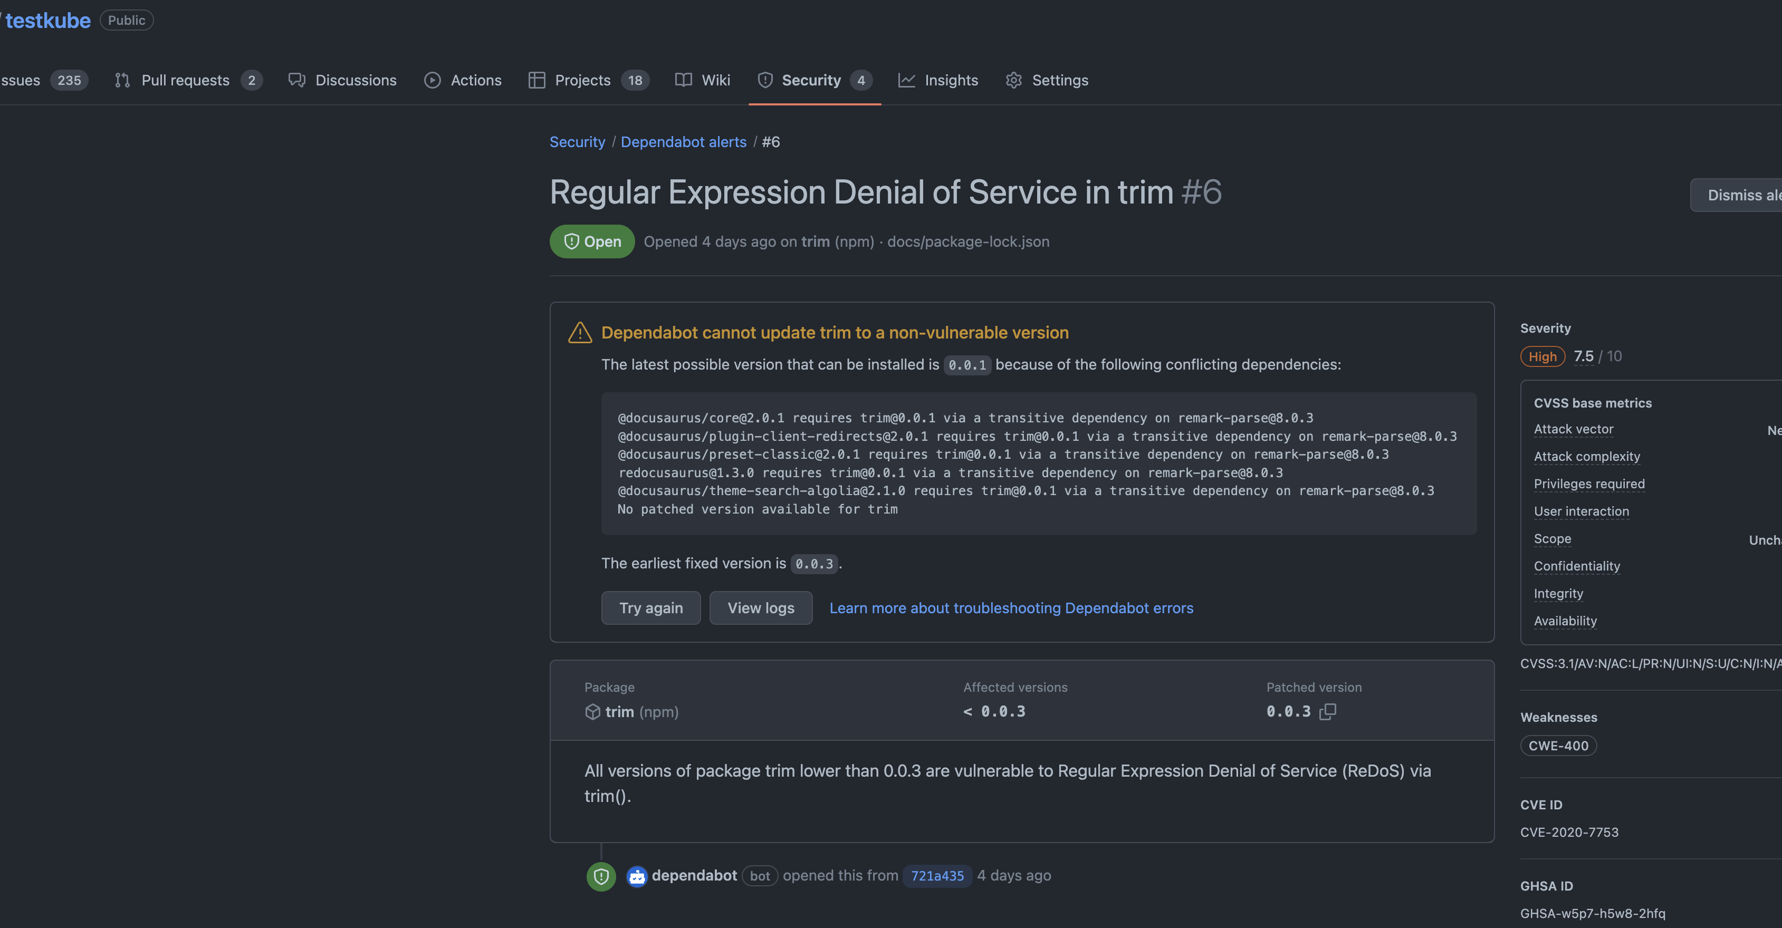Click the High severity label
The image size is (1782, 928).
coord(1543,356)
